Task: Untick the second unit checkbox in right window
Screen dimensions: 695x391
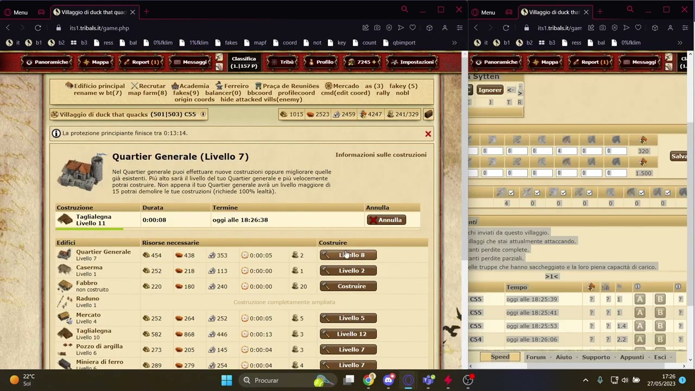Action: (x=537, y=192)
